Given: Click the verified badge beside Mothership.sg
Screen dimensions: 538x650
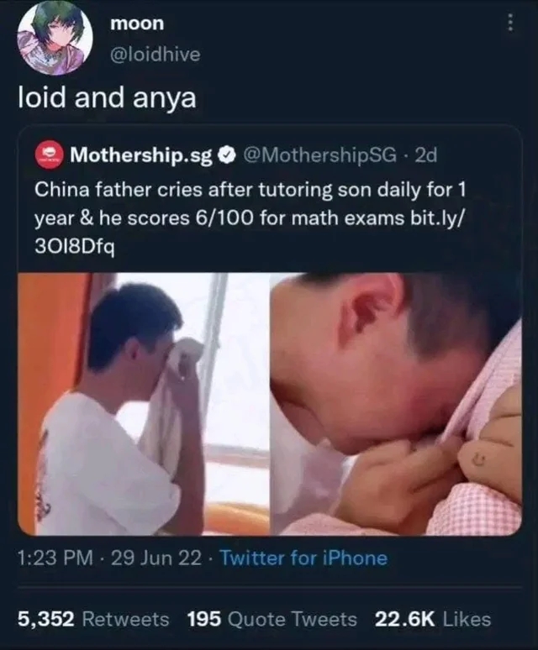Looking at the screenshot, I should click(227, 155).
